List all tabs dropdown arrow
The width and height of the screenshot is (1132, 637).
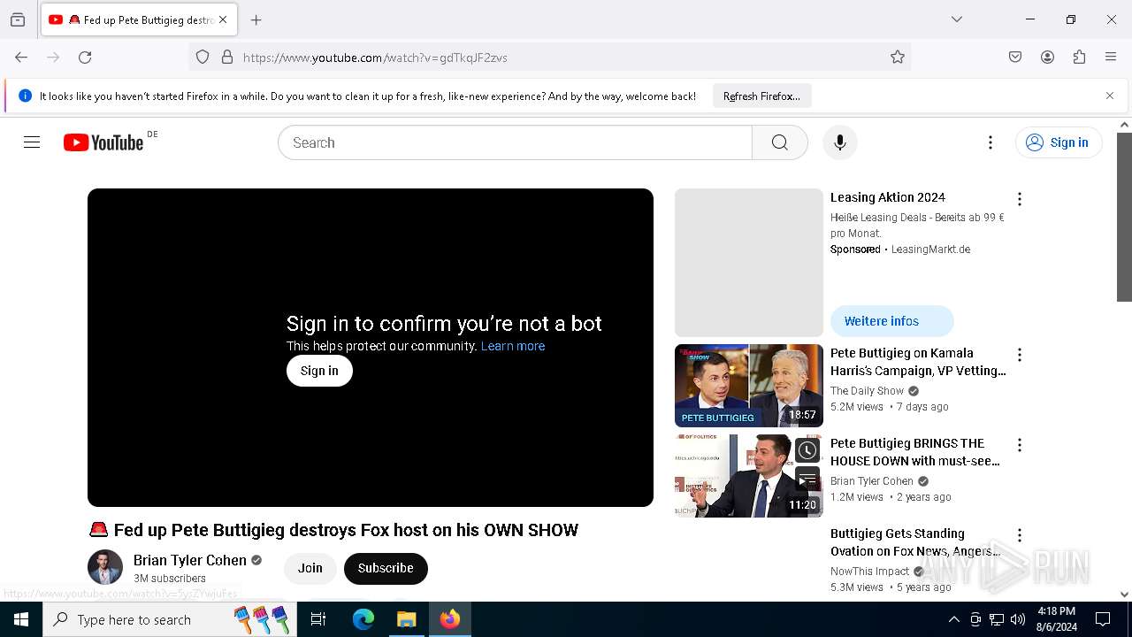tap(956, 19)
